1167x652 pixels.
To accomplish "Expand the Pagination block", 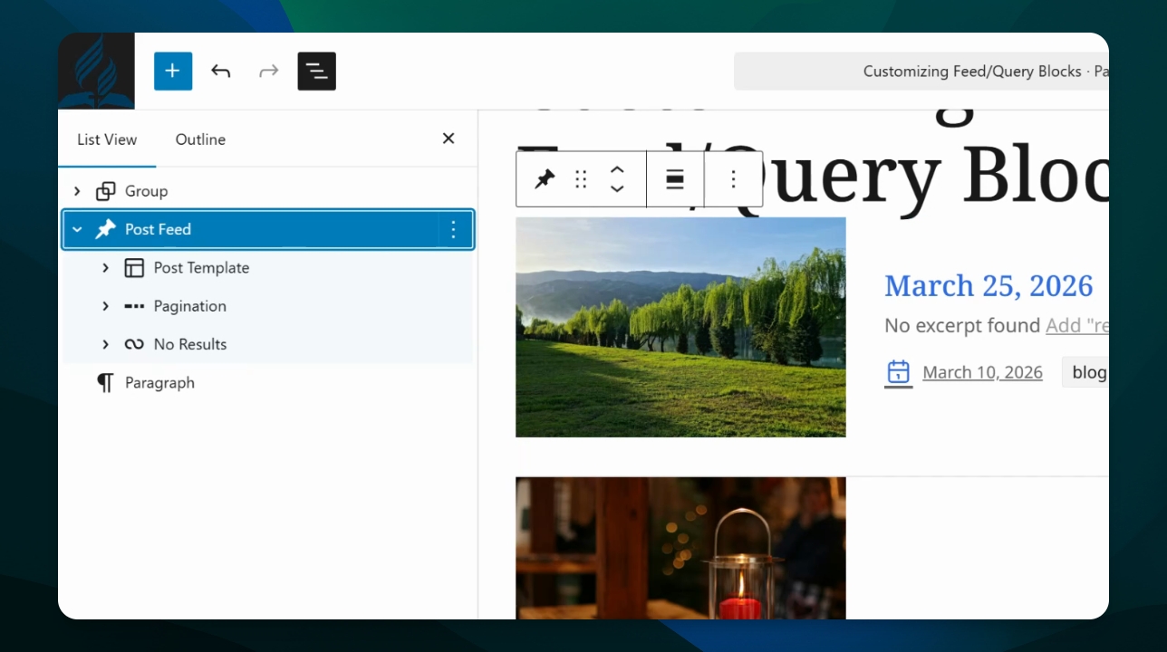I will [106, 306].
